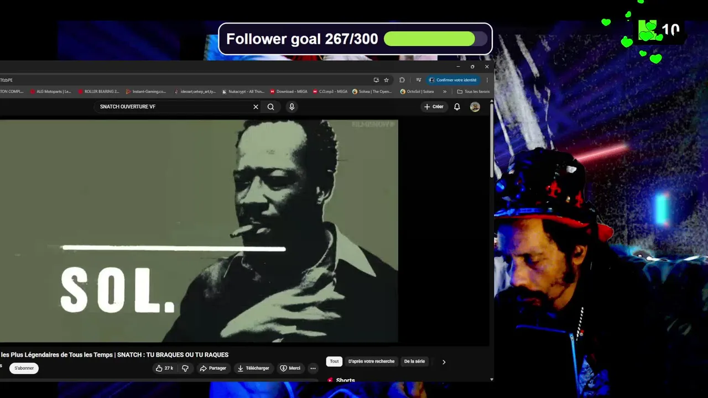This screenshot has width=708, height=398.
Task: Clear the YouTube search field text
Action: click(256, 107)
